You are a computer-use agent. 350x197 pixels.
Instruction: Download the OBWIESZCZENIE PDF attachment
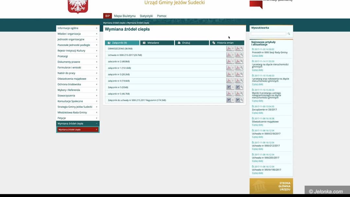coord(230,49)
